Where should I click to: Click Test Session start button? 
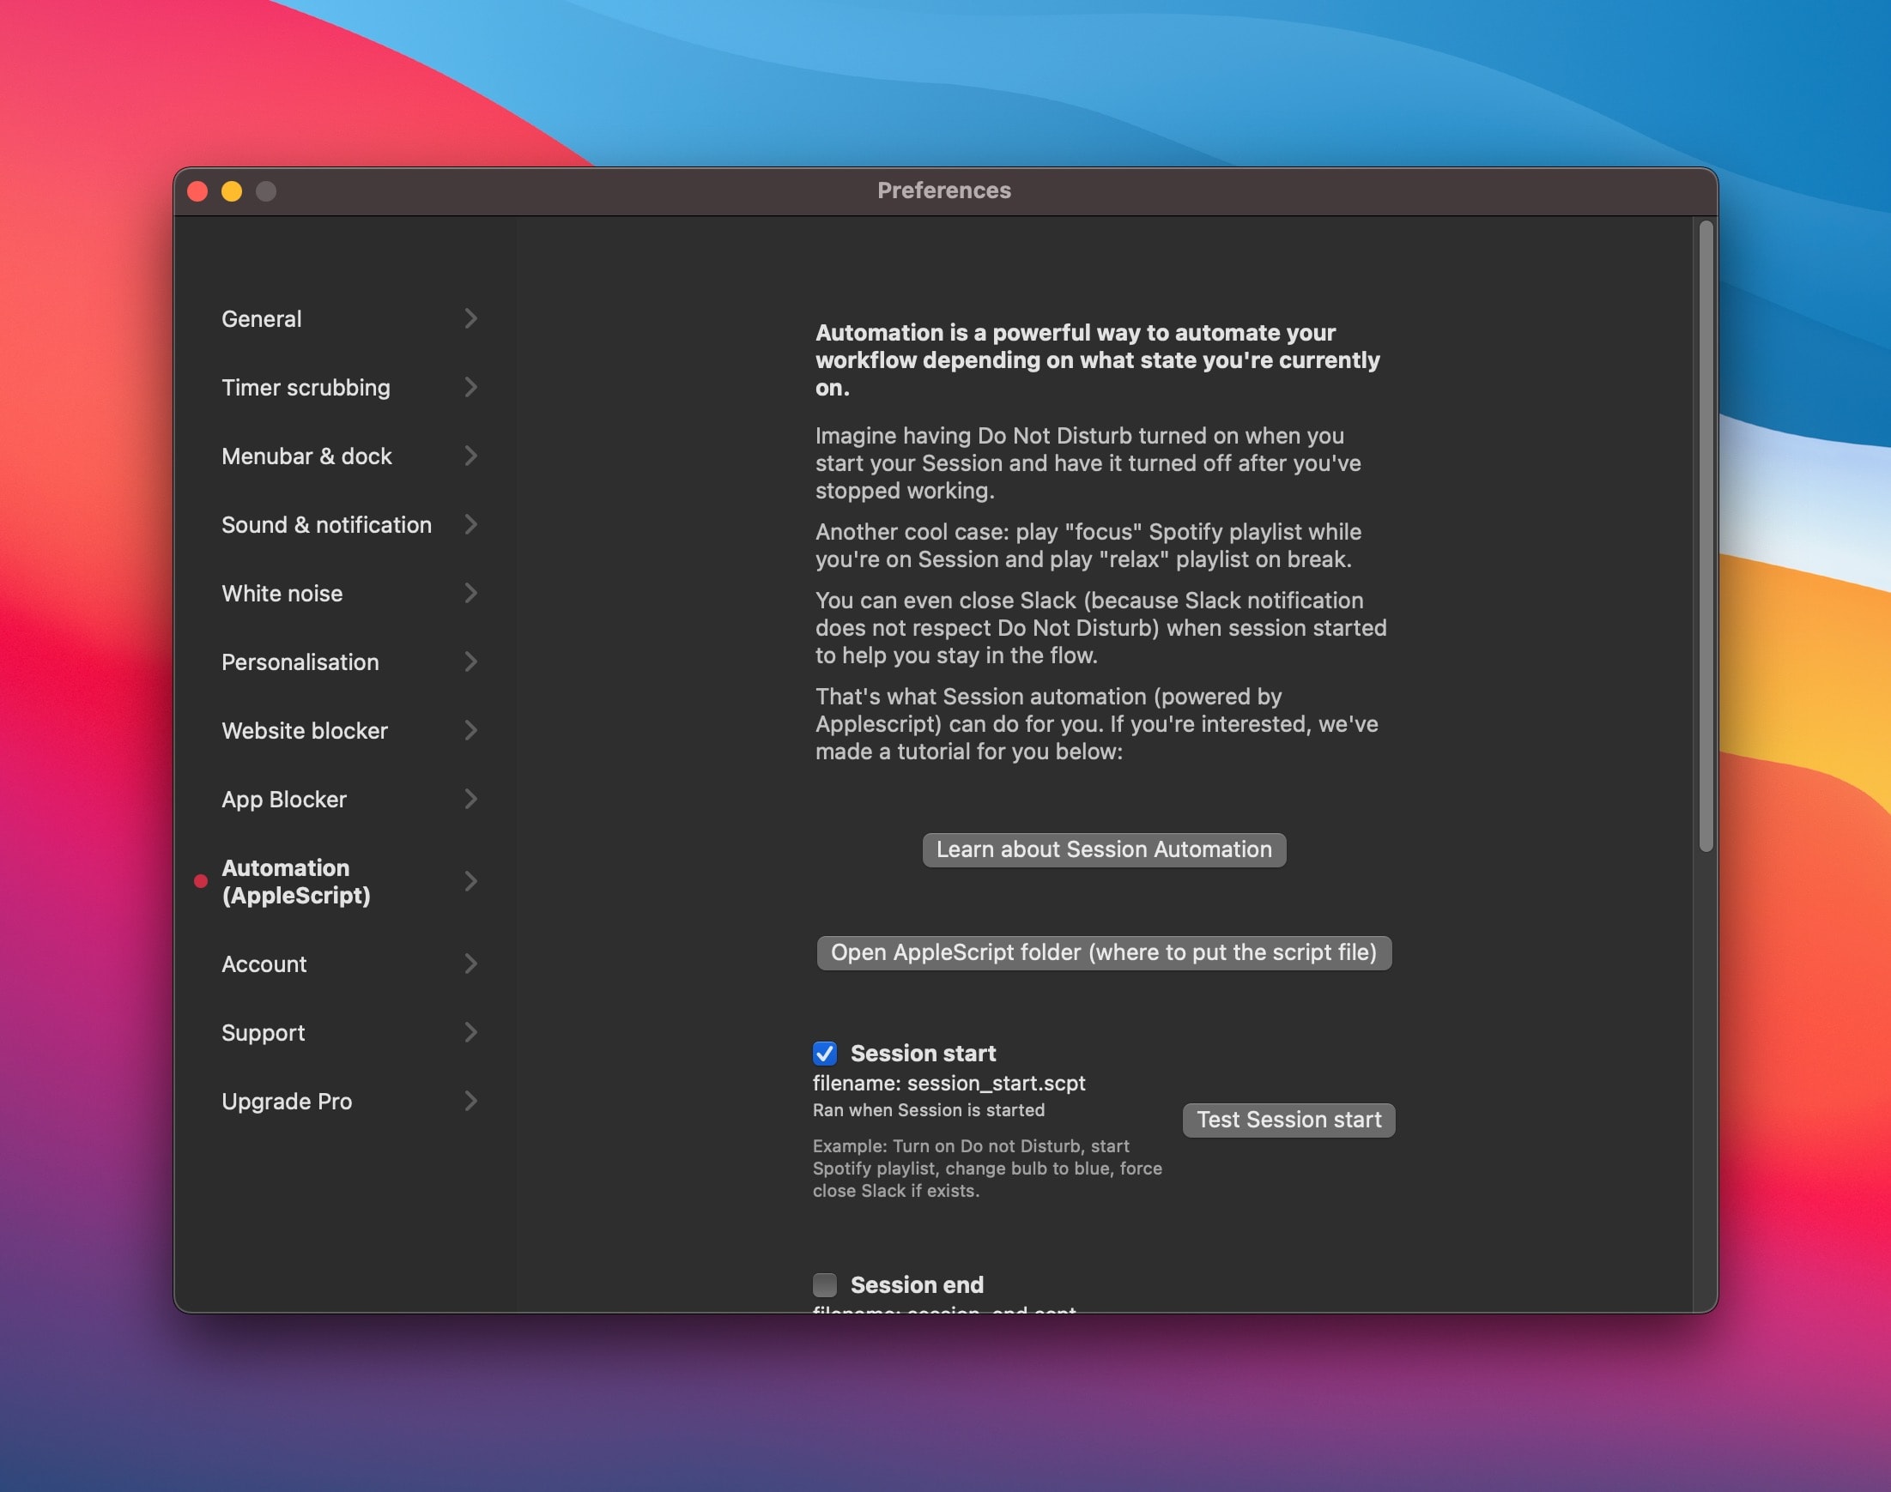tap(1288, 1118)
